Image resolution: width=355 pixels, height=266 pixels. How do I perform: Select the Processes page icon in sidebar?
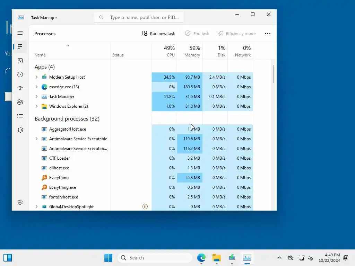pyautogui.click(x=20, y=47)
